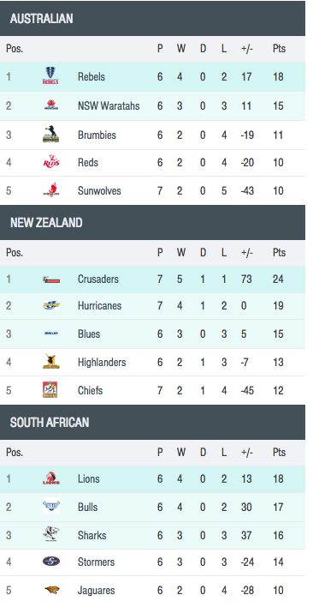The image size is (313, 613).
Task: Select the SOUTH AFRICAN conference header
Action: point(152,422)
